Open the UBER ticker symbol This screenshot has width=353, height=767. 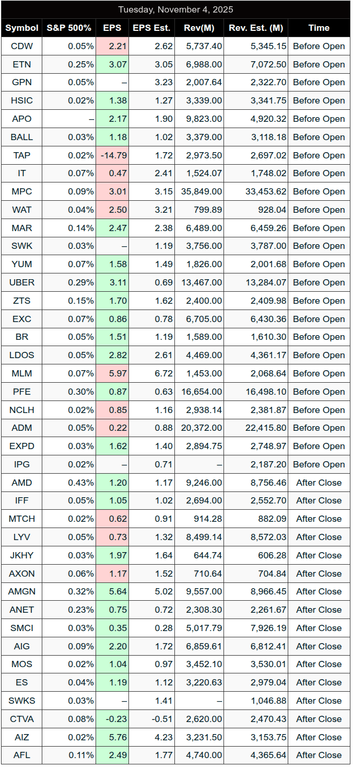22,282
